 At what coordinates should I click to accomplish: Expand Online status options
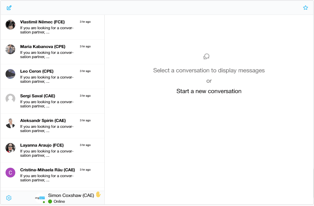tap(59, 201)
